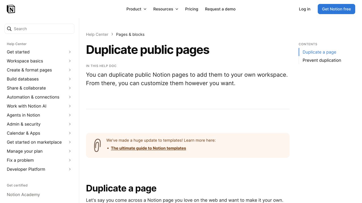Viewport: 362px width, 203px height.
Task: Open the Product dropdown menu
Action: (136, 9)
